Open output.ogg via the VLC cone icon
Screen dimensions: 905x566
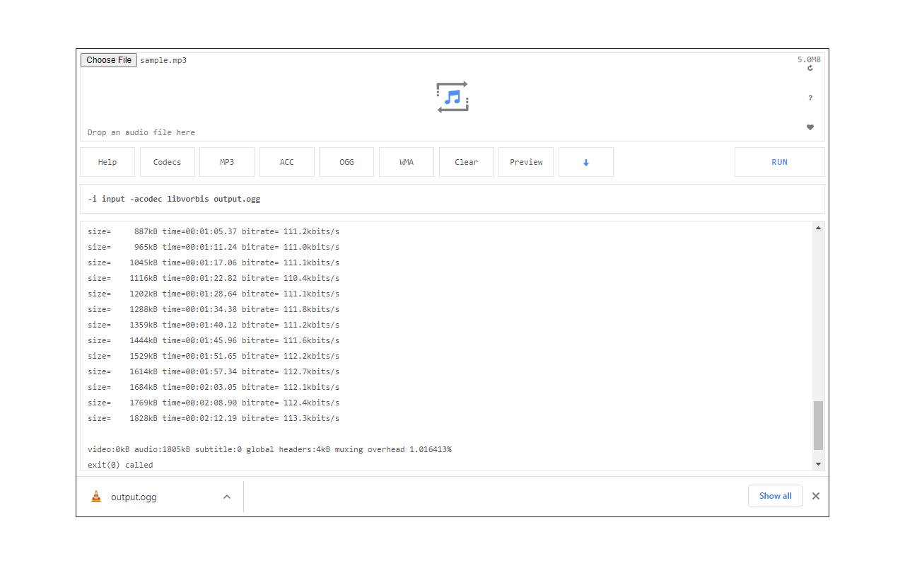(x=96, y=496)
